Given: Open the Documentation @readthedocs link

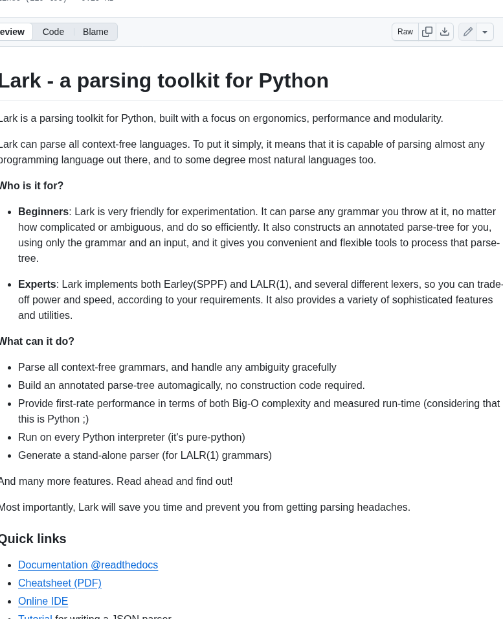Looking at the screenshot, I should 88,565.
